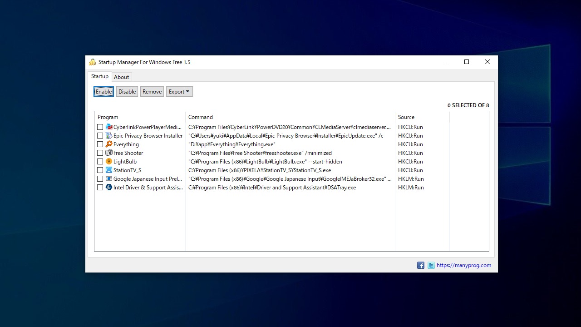
Task: Click the GoogleIMEJaBroker32.exe command path
Action: pos(290,179)
